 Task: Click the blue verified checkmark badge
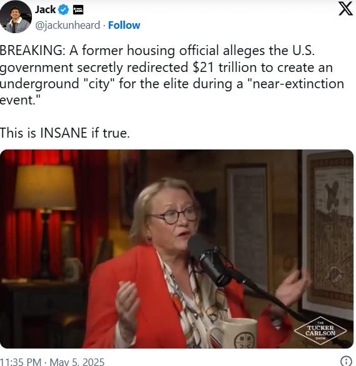tap(63, 10)
